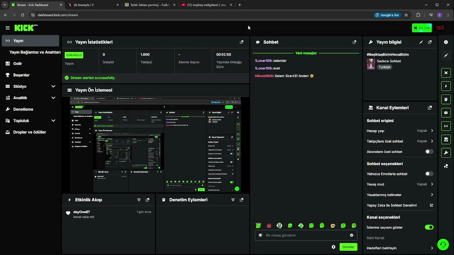
Task: Click username 1Loner159 on the selamlar message
Action: pos(263,61)
